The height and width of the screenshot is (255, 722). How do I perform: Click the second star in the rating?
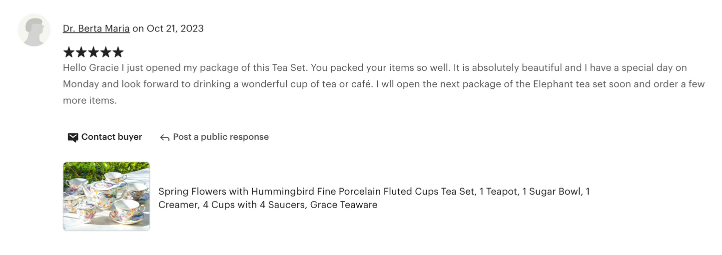tap(81, 52)
